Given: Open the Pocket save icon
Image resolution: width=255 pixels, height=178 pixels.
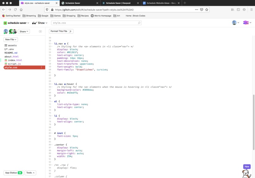Looking at the screenshot, I should coord(202,9).
